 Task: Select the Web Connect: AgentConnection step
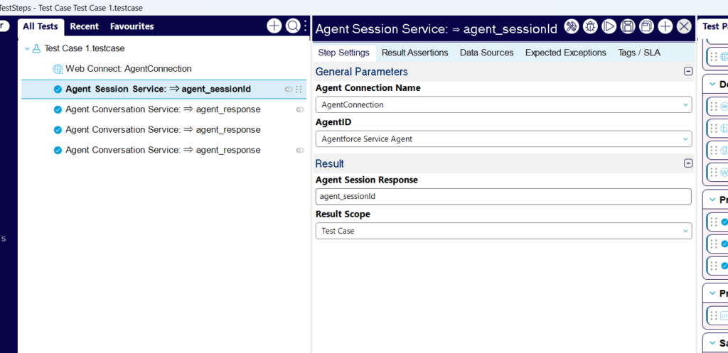pyautogui.click(x=128, y=69)
